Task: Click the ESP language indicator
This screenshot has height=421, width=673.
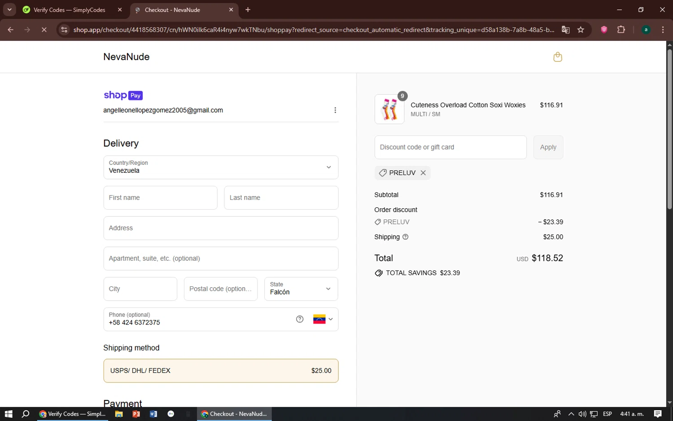Action: pos(607,414)
